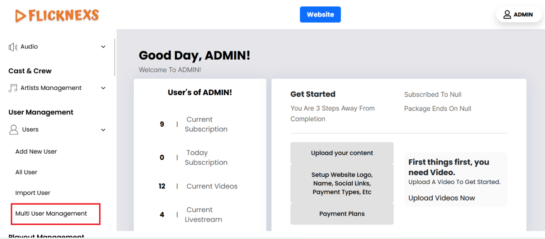Follow the Upload Videos Now link
The image size is (545, 239).
(x=441, y=198)
